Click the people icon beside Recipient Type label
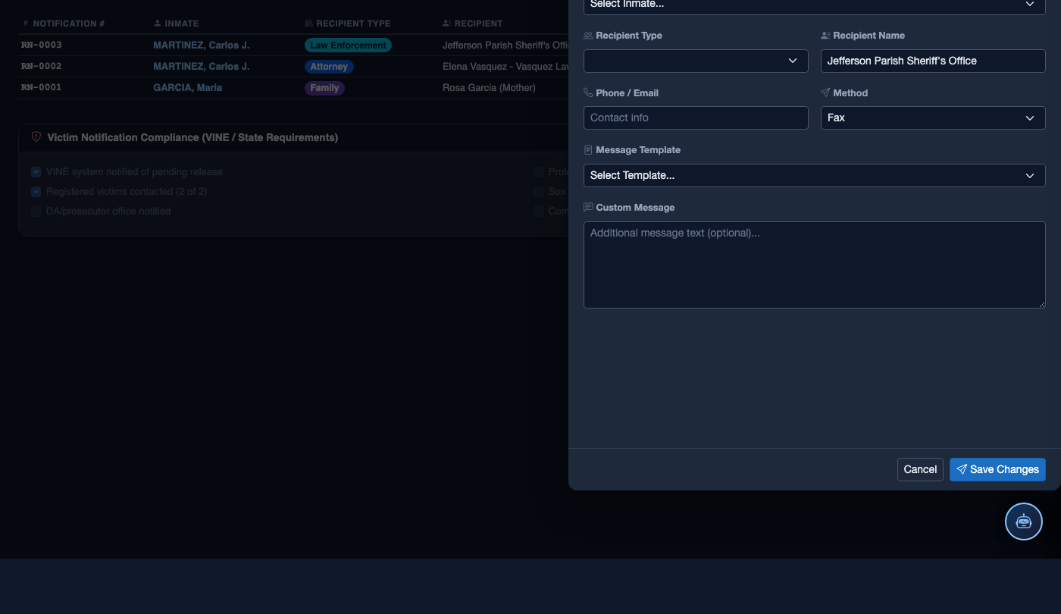This screenshot has height=614, width=1061. click(588, 36)
